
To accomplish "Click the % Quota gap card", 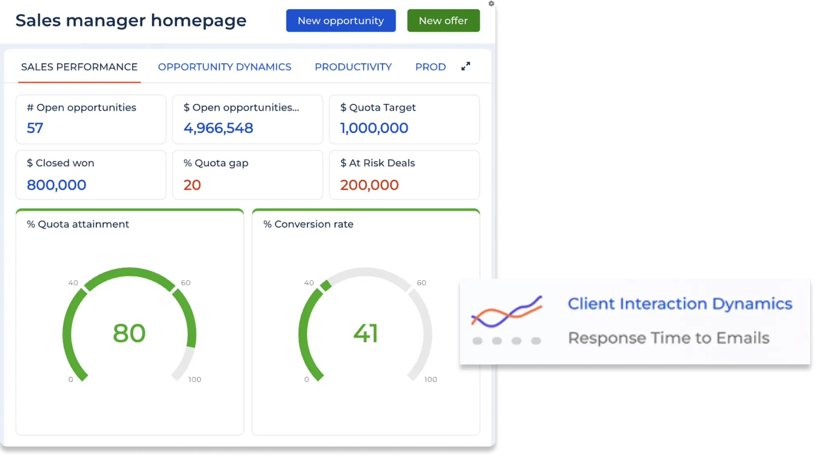I will [x=247, y=175].
